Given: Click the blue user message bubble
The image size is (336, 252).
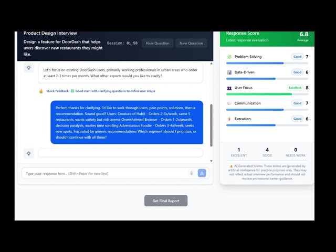Looking at the screenshot, I should click(127, 122).
